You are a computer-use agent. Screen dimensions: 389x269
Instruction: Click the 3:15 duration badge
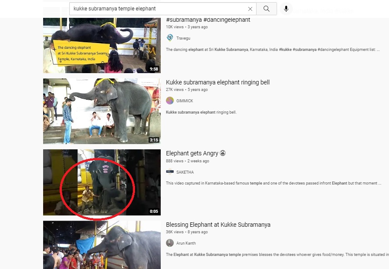154,140
